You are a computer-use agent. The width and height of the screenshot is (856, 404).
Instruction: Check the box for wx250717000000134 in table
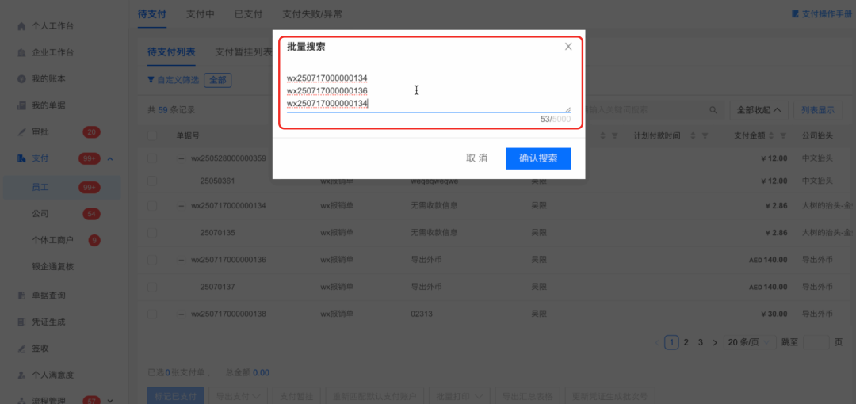point(152,206)
